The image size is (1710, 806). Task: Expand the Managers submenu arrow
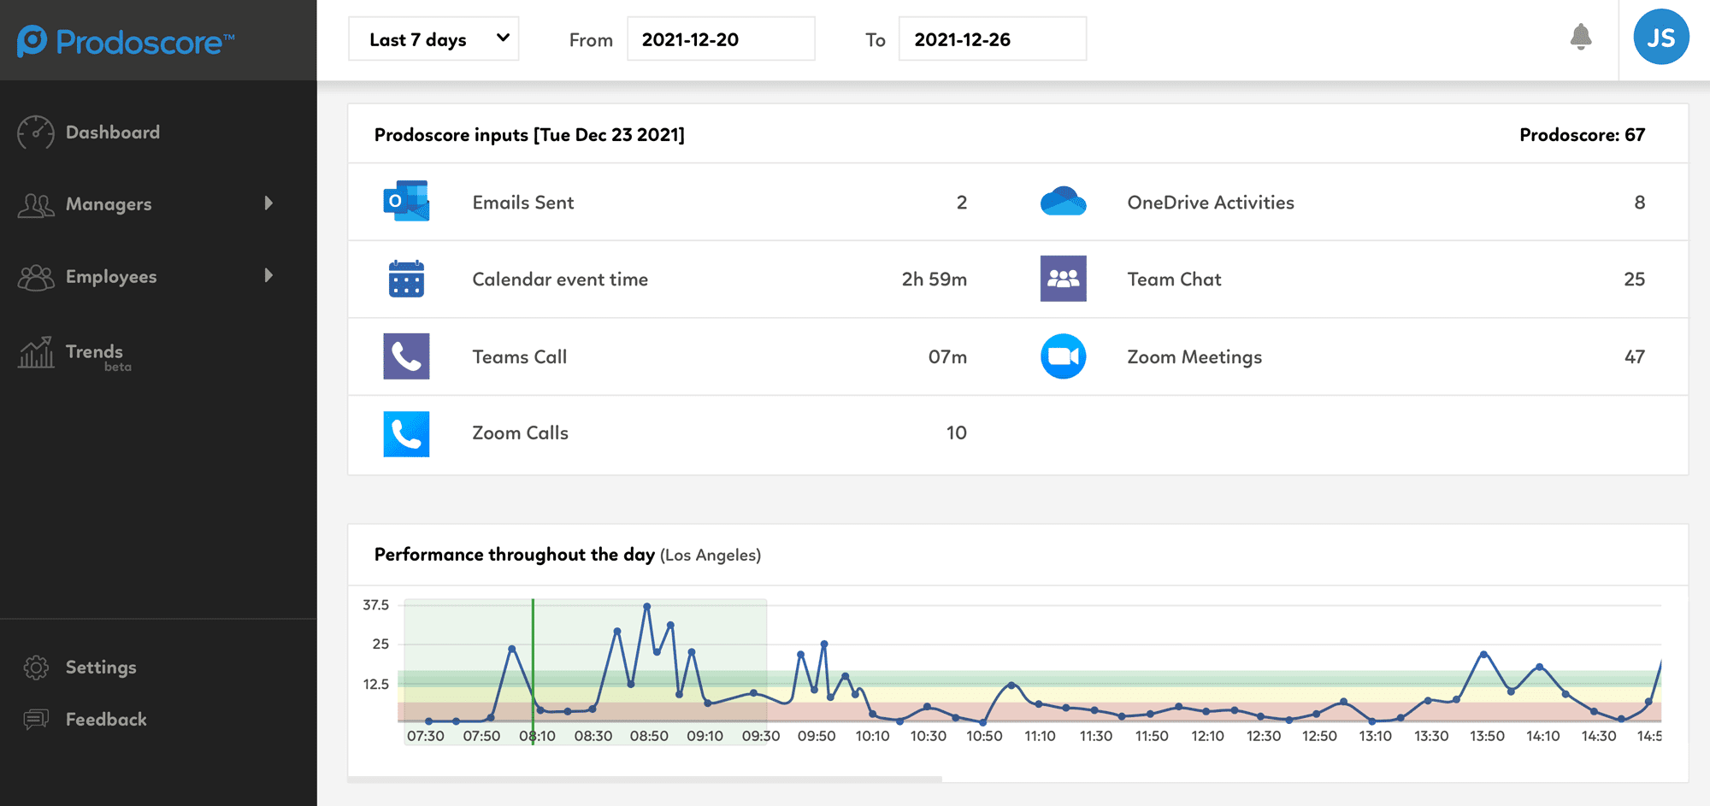tap(268, 203)
